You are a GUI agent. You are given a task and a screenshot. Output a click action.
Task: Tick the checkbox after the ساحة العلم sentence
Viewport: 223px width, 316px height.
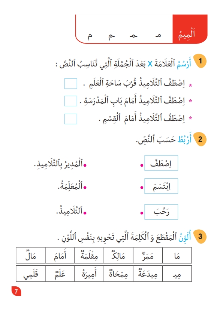tap(70, 84)
